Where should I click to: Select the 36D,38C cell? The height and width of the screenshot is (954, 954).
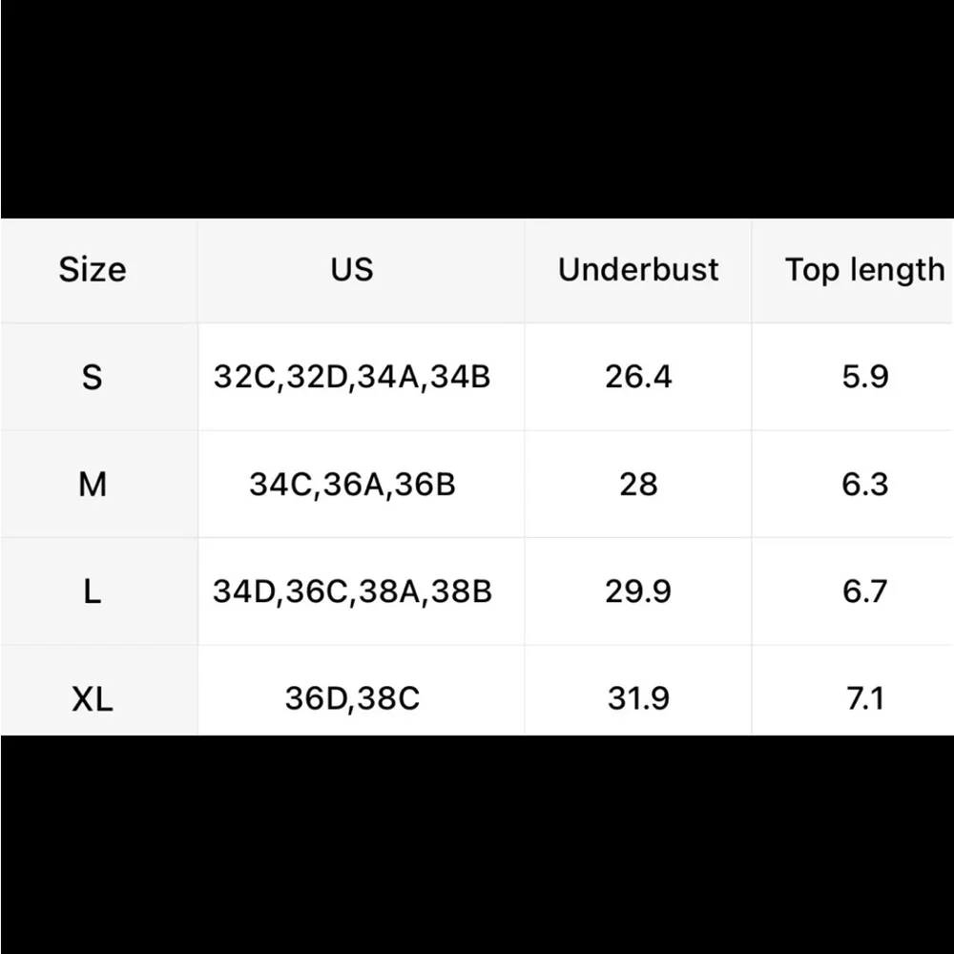click(352, 698)
